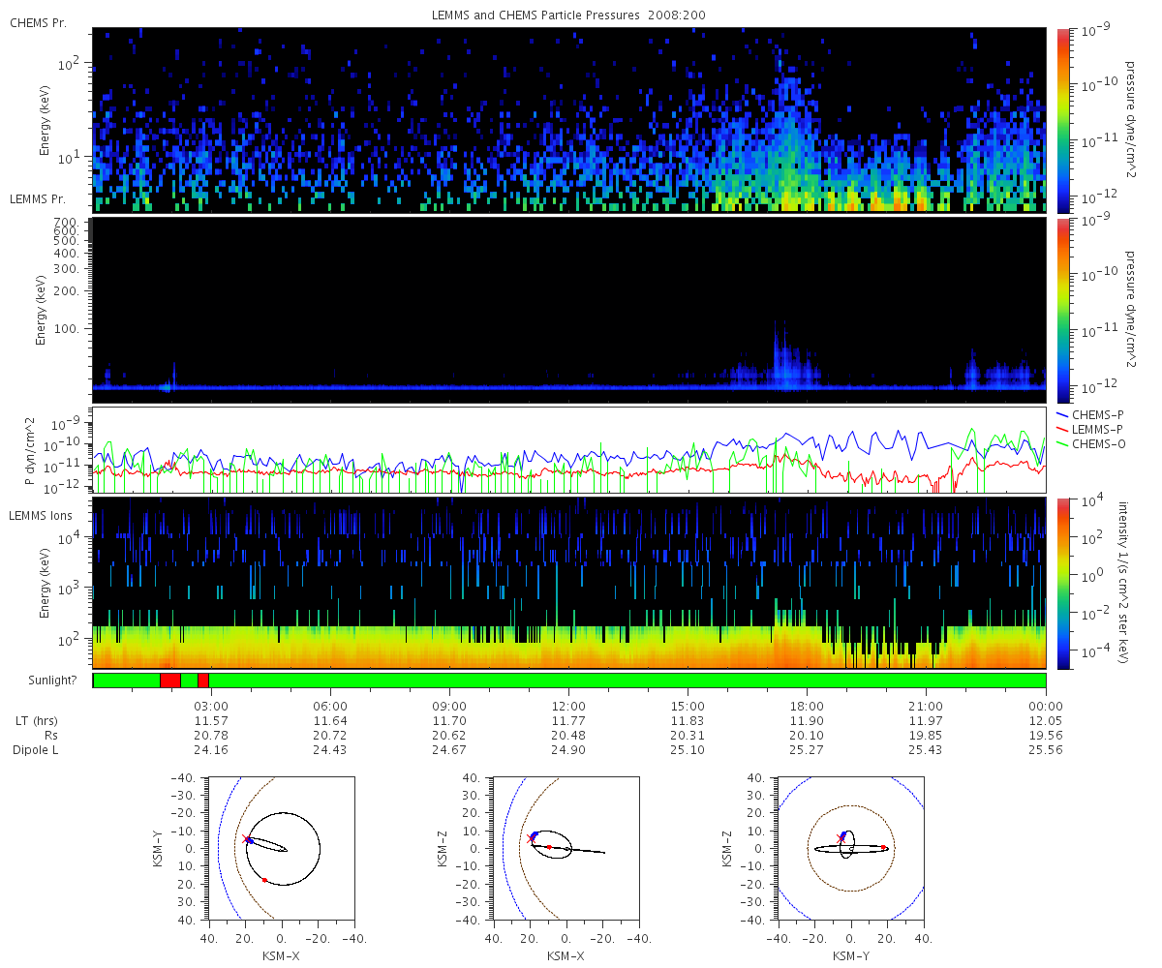Click the 'Sunlight?' row label
The height and width of the screenshot is (968, 1162).
point(53,681)
